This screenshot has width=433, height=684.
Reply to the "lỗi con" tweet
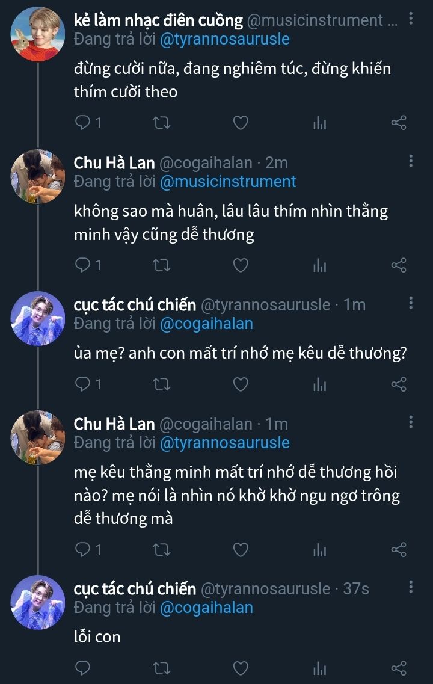point(83,668)
